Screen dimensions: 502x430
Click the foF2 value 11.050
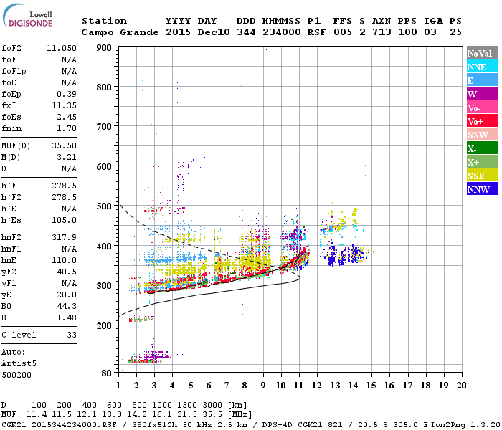point(62,48)
